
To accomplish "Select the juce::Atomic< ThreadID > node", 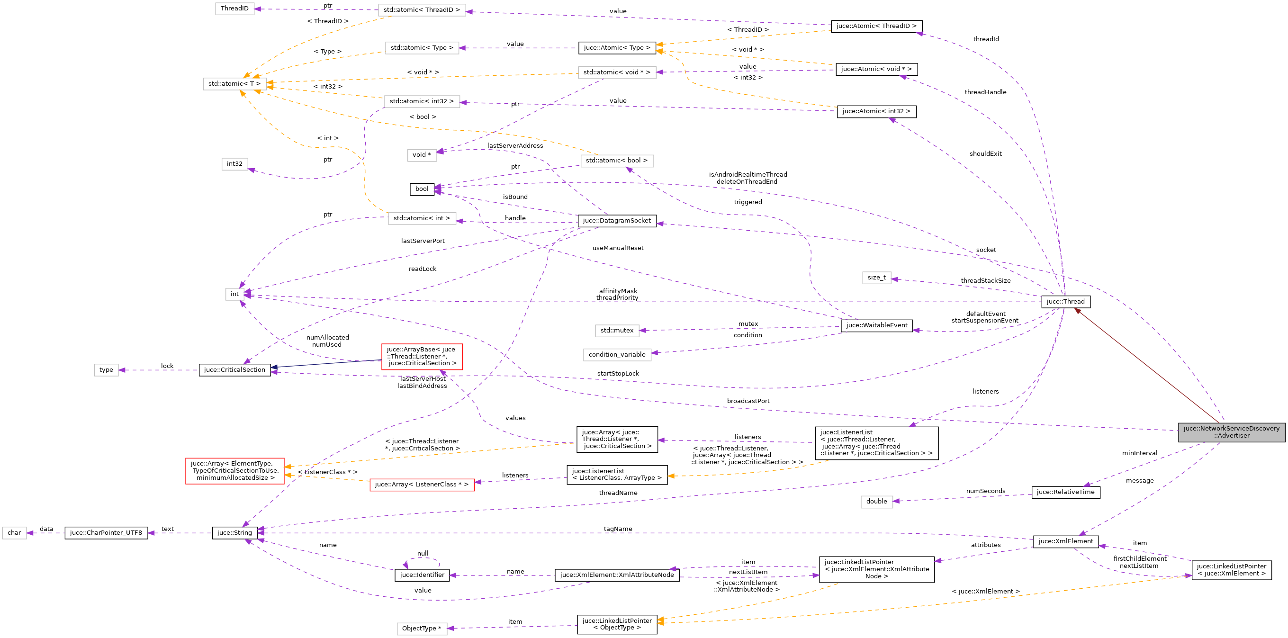I will click(876, 26).
